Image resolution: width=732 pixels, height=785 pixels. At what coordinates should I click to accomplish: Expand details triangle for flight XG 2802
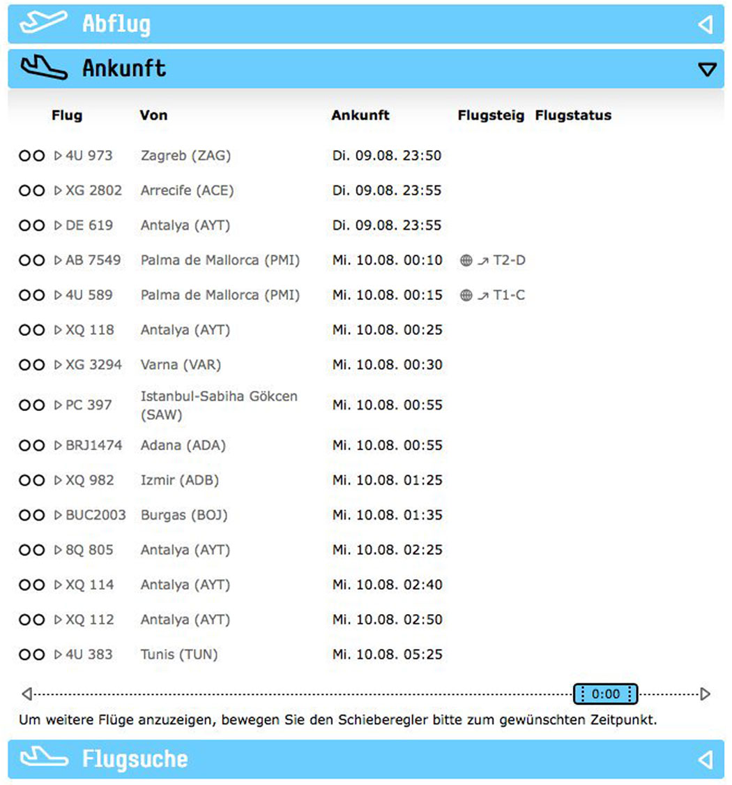pyautogui.click(x=58, y=190)
